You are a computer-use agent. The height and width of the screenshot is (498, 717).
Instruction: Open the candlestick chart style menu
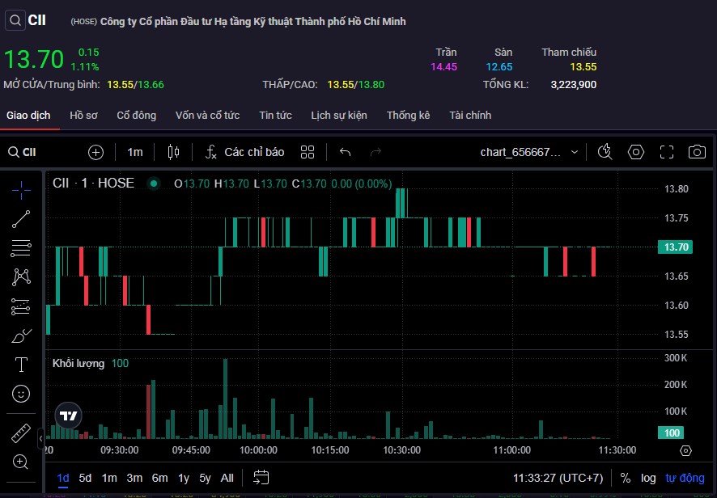coord(172,152)
